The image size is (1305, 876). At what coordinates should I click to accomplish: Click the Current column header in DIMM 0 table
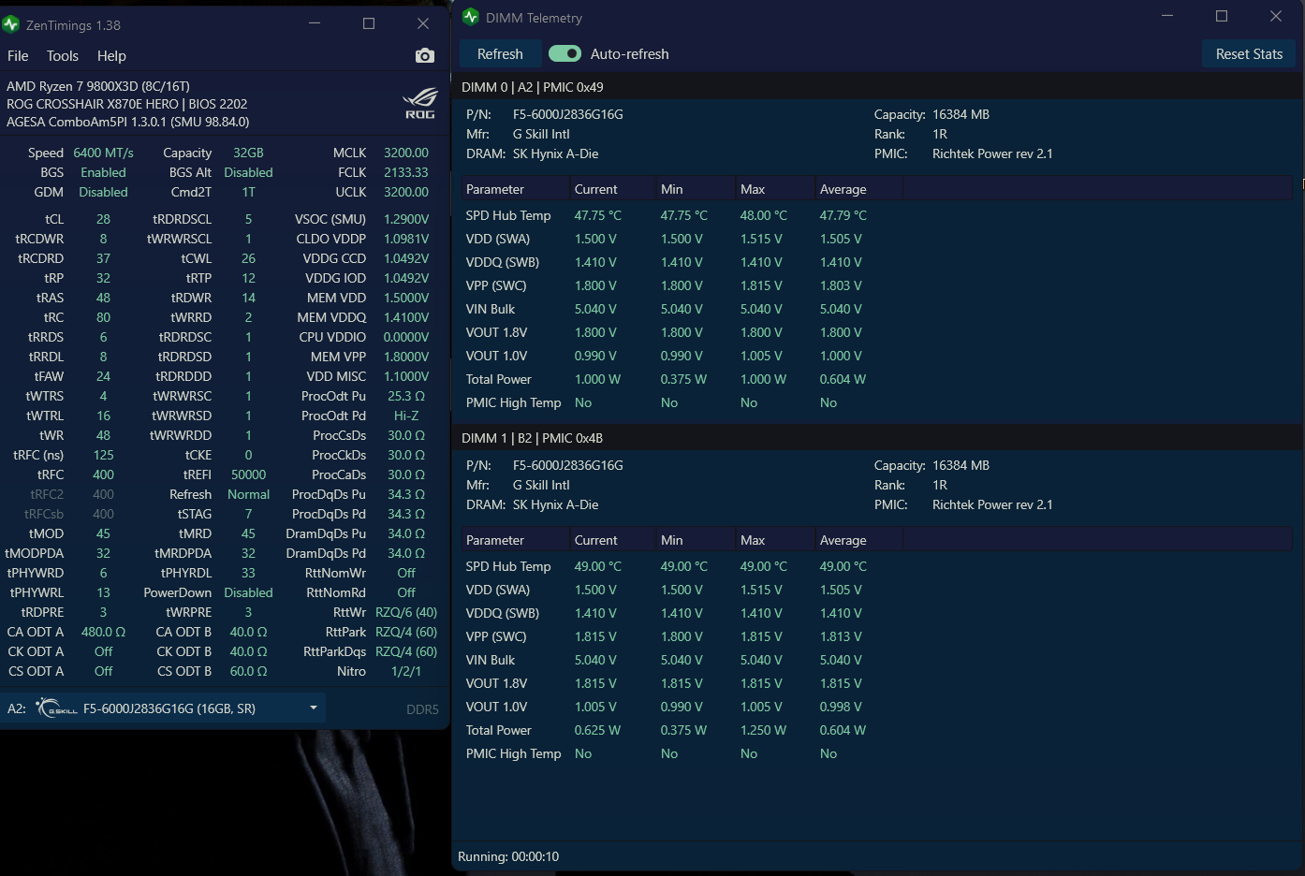[613, 189]
